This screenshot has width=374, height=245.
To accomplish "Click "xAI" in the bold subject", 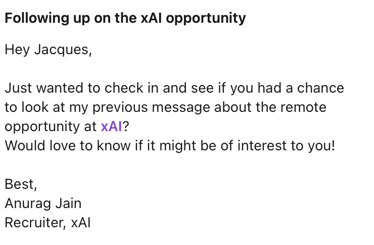I will point(152,19).
